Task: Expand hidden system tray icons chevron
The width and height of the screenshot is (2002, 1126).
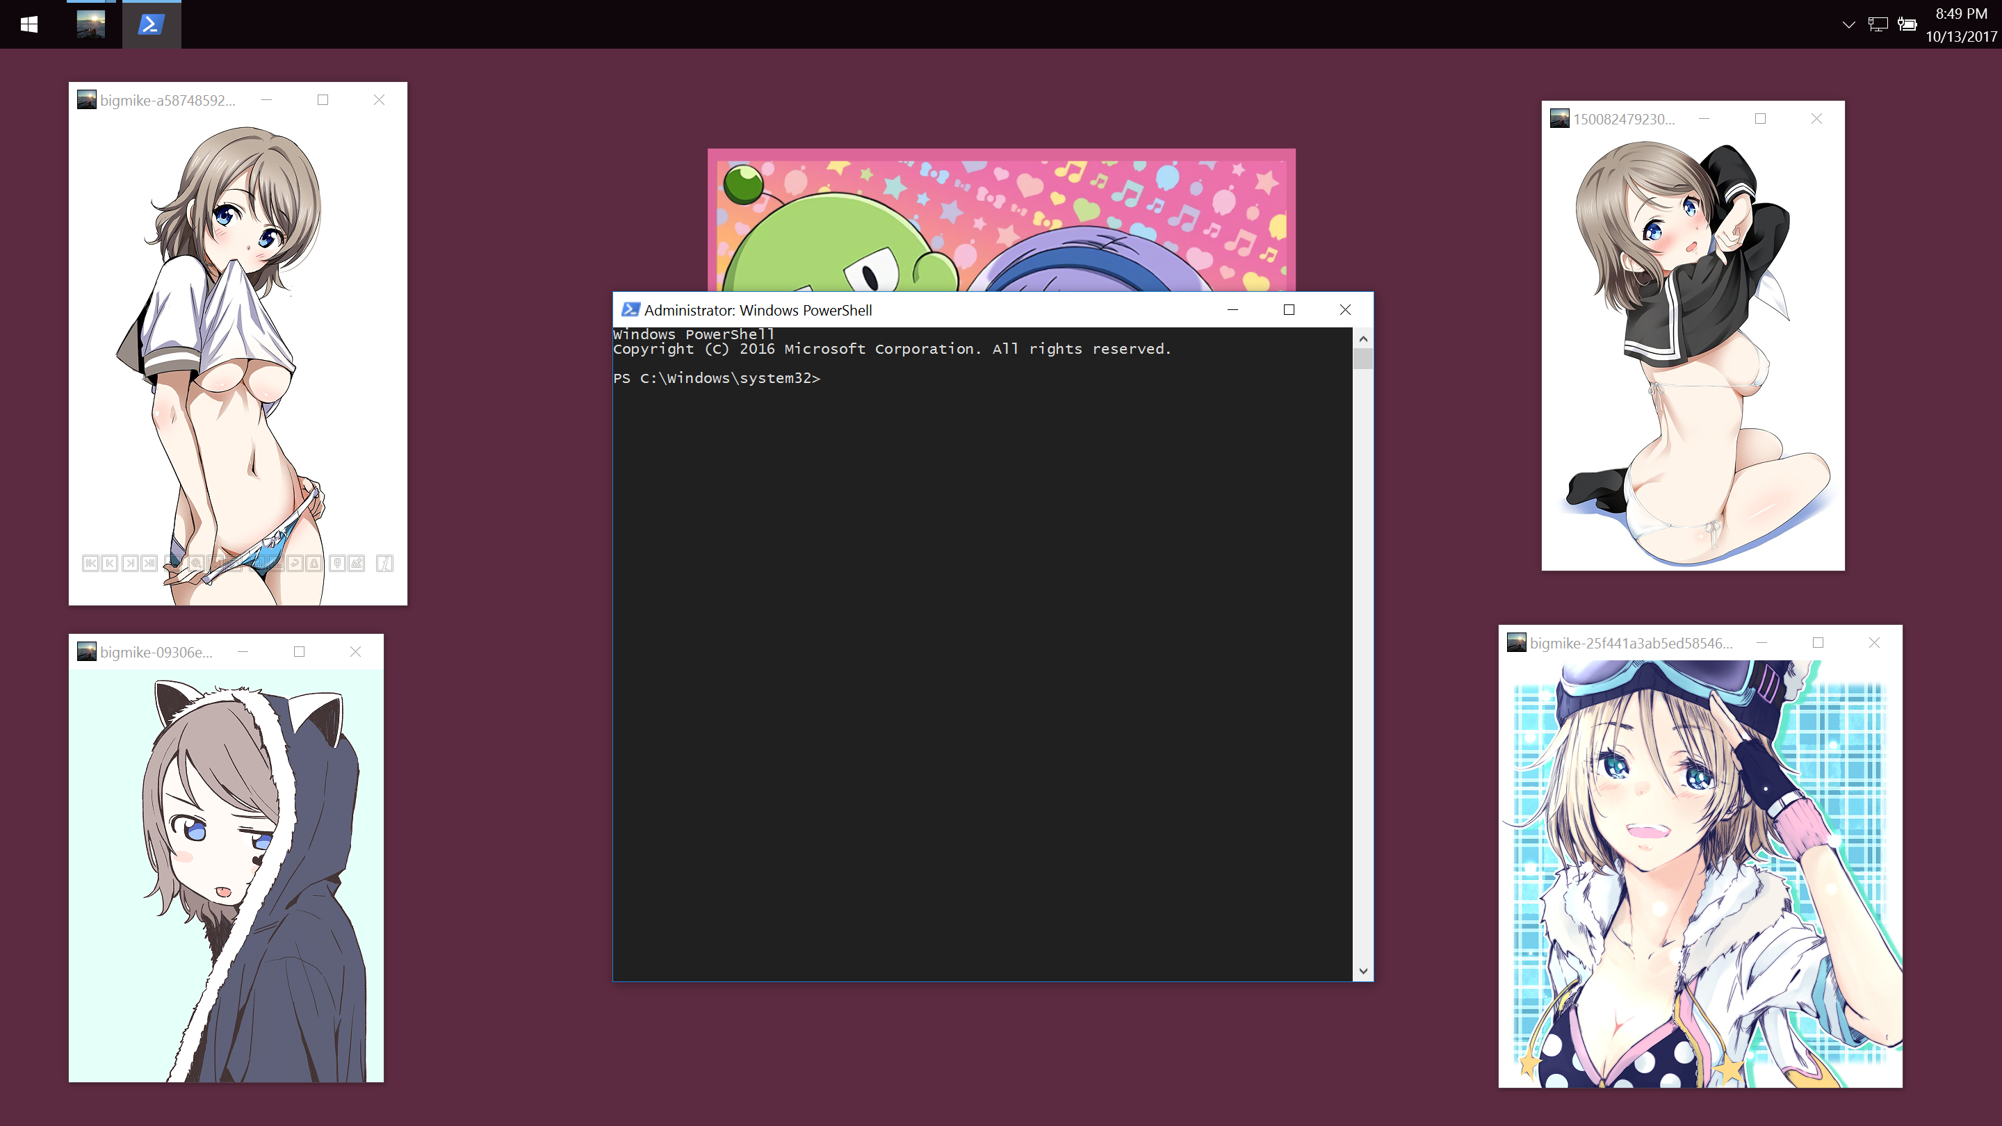Action: point(1849,24)
